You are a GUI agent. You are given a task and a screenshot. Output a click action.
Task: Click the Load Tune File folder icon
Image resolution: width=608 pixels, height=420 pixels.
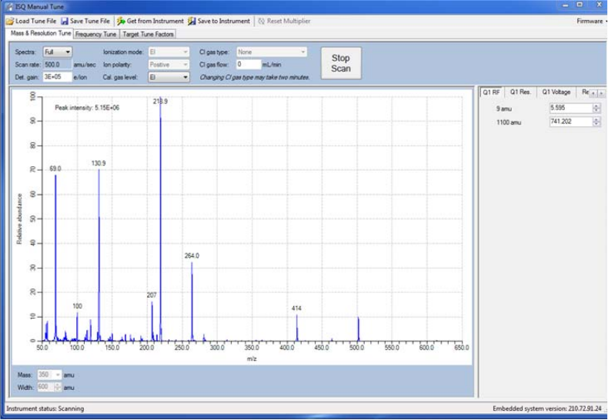(x=9, y=21)
